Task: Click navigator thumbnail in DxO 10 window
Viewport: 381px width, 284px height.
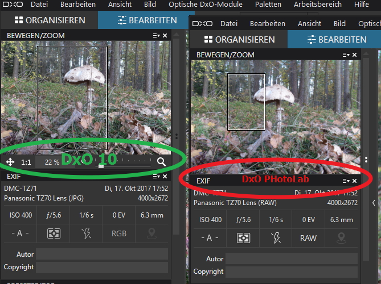Action: [x=86, y=98]
